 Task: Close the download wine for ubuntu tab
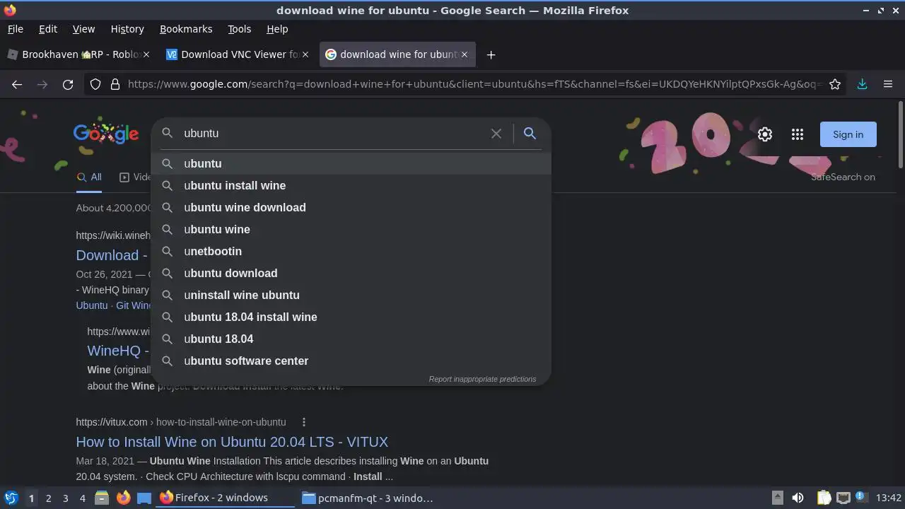click(x=465, y=54)
